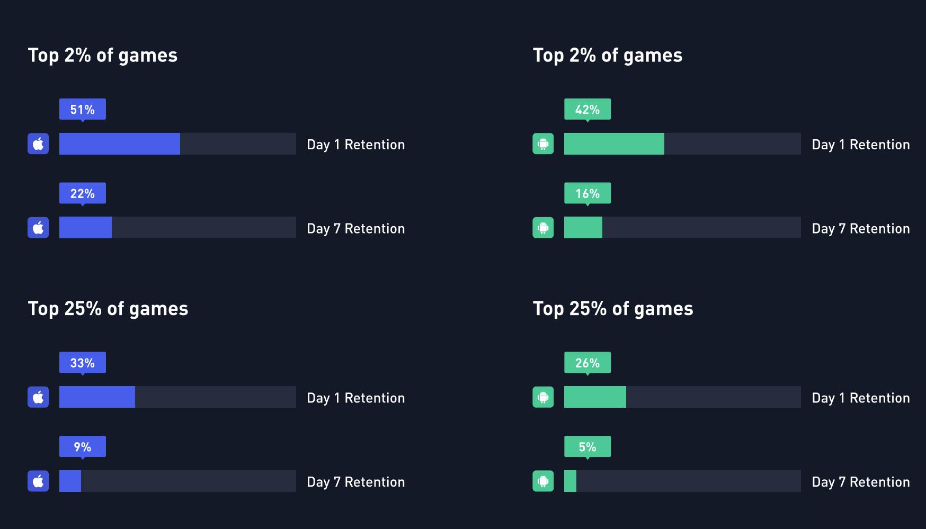Click the Day 1 Retention label beside the 42% bar
This screenshot has height=529, width=926.
[860, 145]
